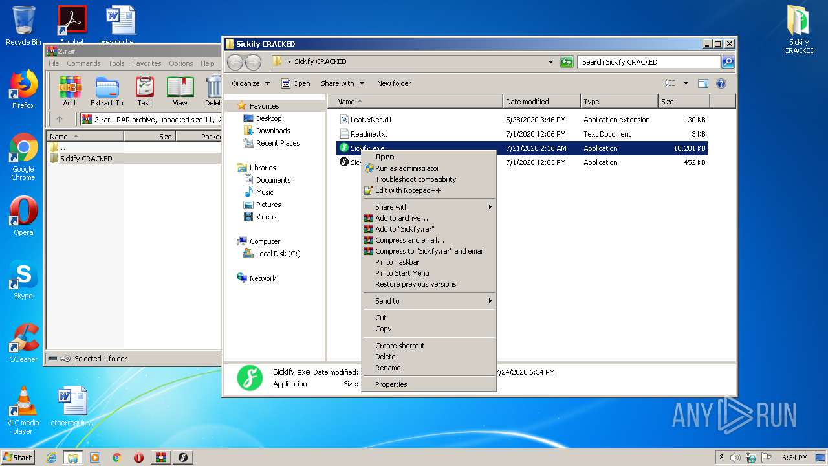828x466 pixels.
Task: Select the Word document icon near VLC
Action: click(72, 406)
